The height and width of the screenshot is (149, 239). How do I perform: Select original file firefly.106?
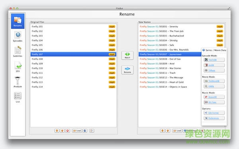(73, 50)
